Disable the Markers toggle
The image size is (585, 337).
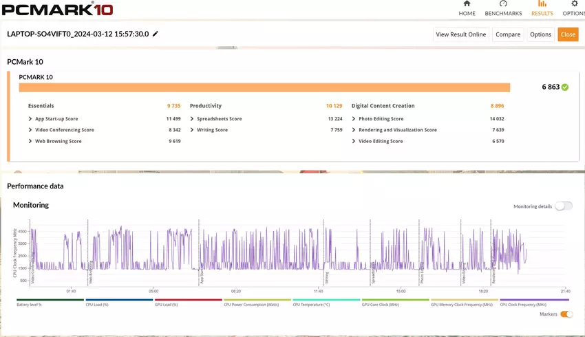566,314
